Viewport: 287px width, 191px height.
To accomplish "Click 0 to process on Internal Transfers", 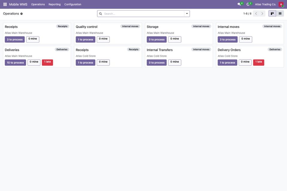I will click(x=157, y=62).
